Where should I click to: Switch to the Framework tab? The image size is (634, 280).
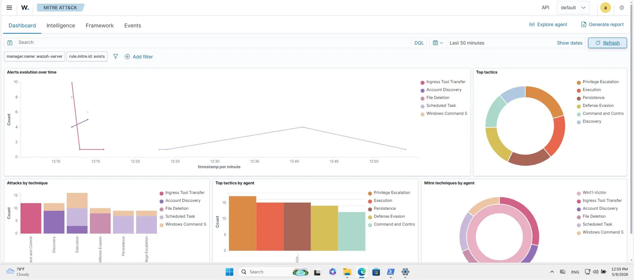[x=99, y=25]
